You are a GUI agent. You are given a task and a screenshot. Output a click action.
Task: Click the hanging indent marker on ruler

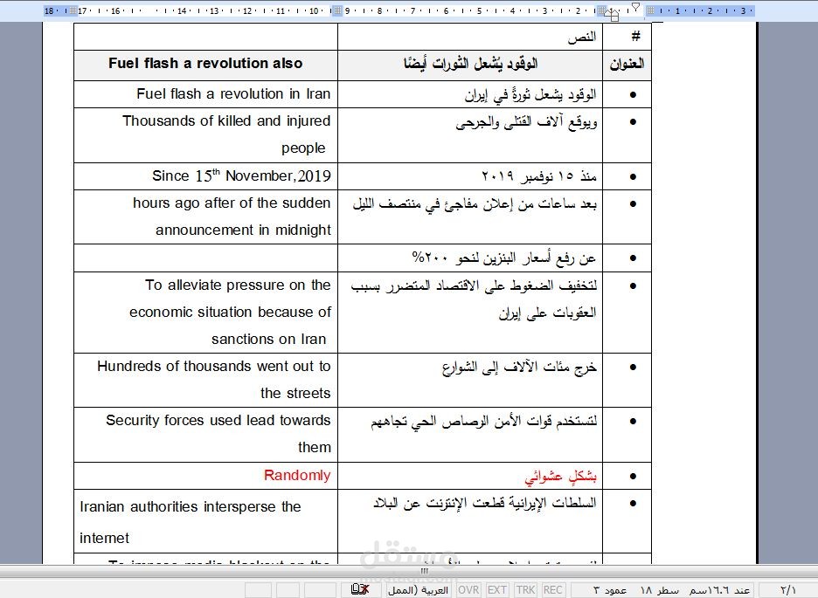pos(614,11)
